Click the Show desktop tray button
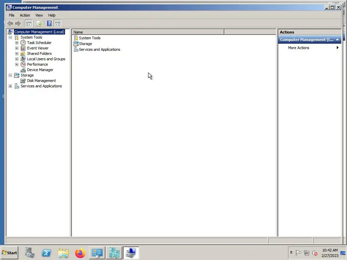The height and width of the screenshot is (260, 347). (x=343, y=253)
